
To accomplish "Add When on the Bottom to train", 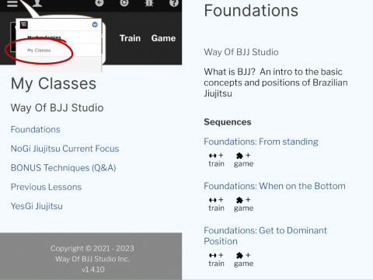I will [216, 204].
